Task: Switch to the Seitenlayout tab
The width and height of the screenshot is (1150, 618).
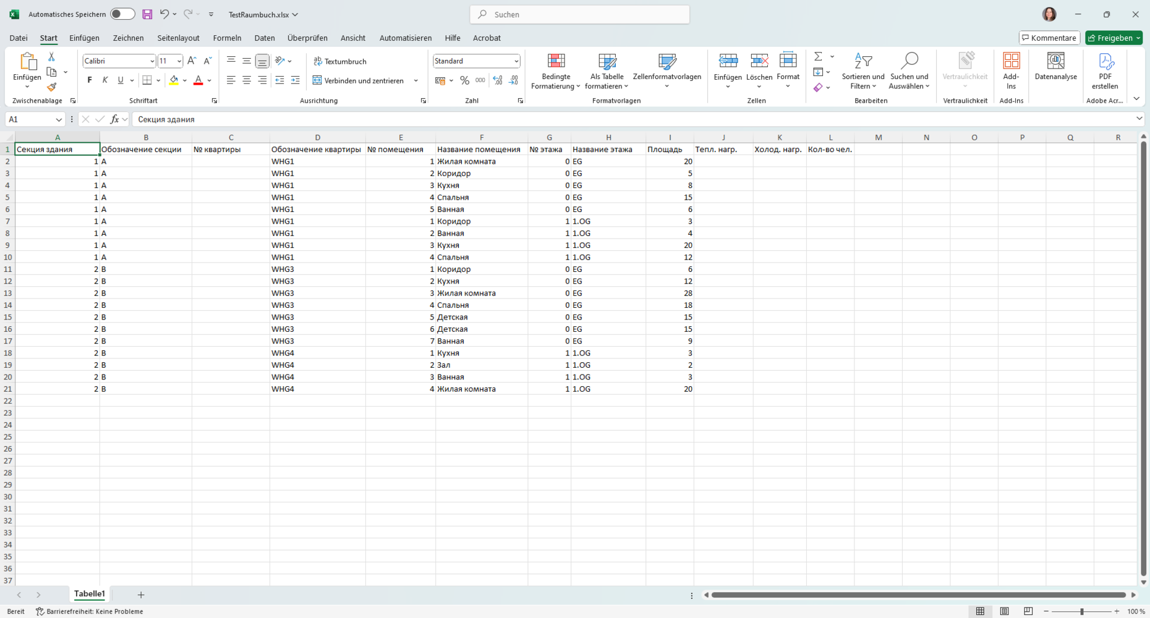Action: (x=178, y=38)
